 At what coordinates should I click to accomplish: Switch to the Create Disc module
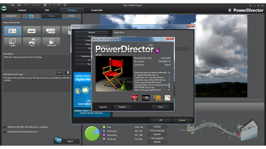tap(97, 10)
